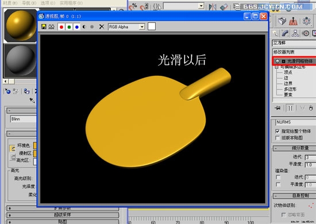316x224 pixels.
Task: Open the NURMS subdivision method dropdown
Action: point(295,122)
